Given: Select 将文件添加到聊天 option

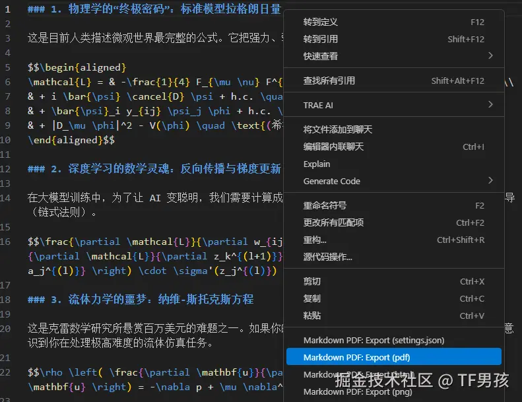Looking at the screenshot, I should click(394, 129).
